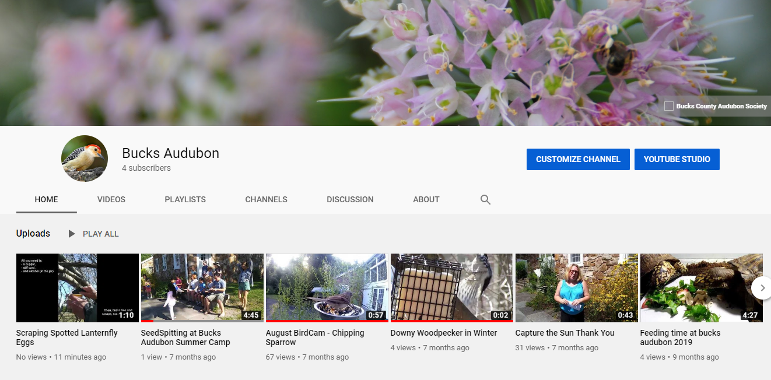Click the '31 views • 7 months ago' text
The image size is (771, 380).
557,348
